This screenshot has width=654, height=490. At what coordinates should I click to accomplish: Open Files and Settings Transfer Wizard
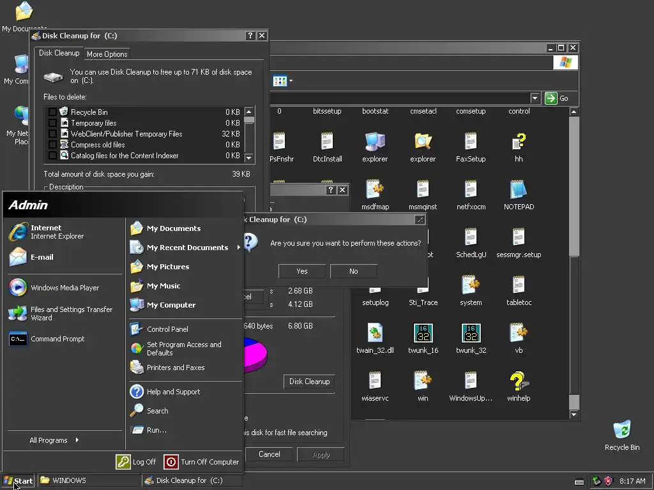click(x=61, y=313)
